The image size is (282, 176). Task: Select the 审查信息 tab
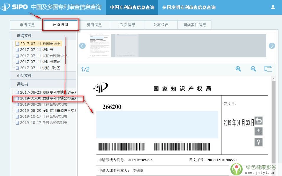(x=61, y=25)
